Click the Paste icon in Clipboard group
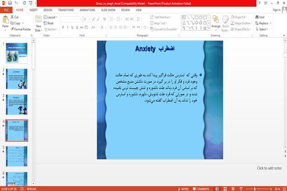This screenshot has height=191, width=287. [5, 20]
